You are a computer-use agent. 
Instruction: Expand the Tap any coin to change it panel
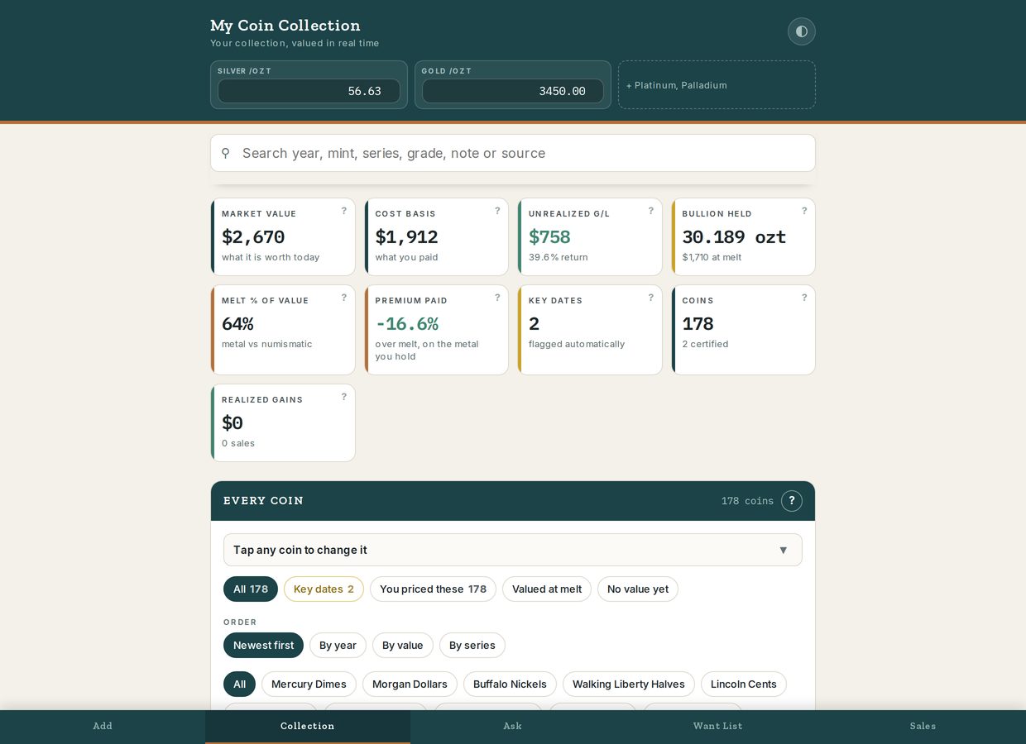pos(513,550)
